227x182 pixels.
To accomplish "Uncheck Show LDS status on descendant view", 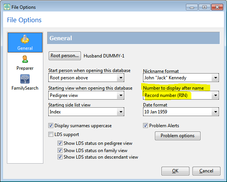I will 60,157.
